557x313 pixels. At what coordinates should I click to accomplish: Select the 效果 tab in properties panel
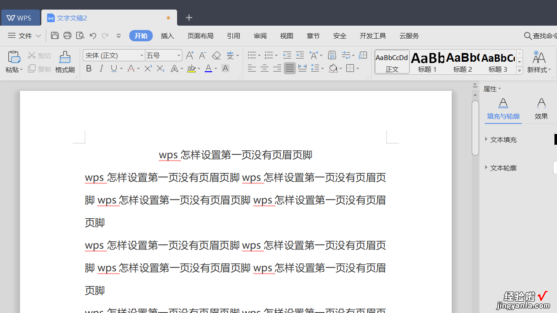[541, 109]
